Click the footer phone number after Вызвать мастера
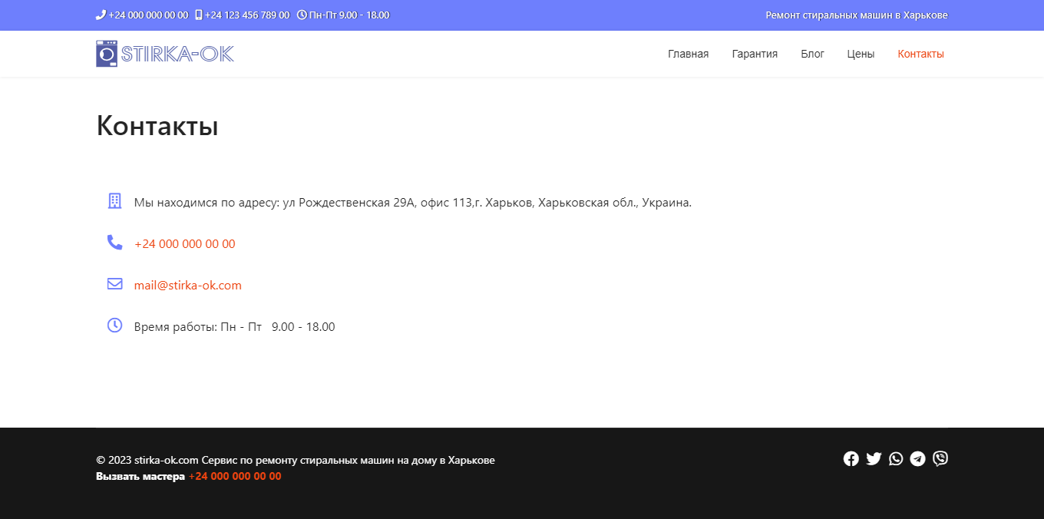 pos(235,477)
